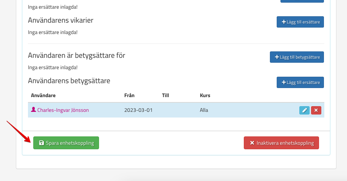The image size is (347, 181).
Task: Click the Till column header
Action: (166, 96)
